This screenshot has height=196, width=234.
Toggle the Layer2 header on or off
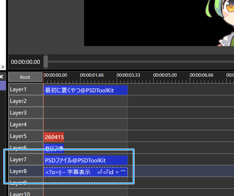[x=26, y=101]
